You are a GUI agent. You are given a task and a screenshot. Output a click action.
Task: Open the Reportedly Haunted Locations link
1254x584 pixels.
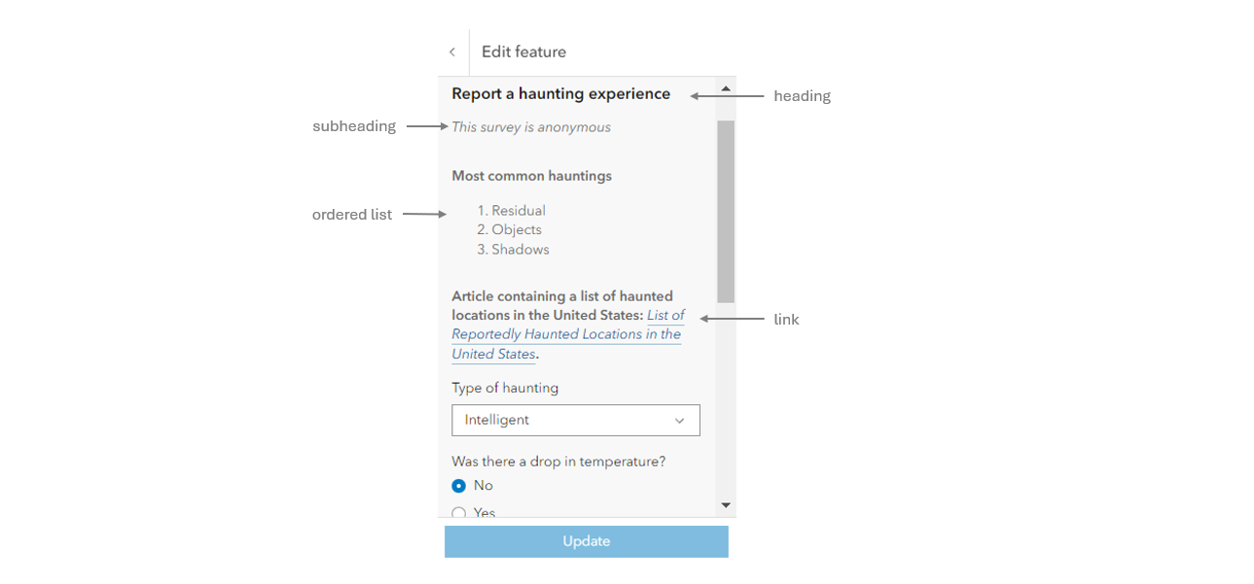[x=565, y=334]
